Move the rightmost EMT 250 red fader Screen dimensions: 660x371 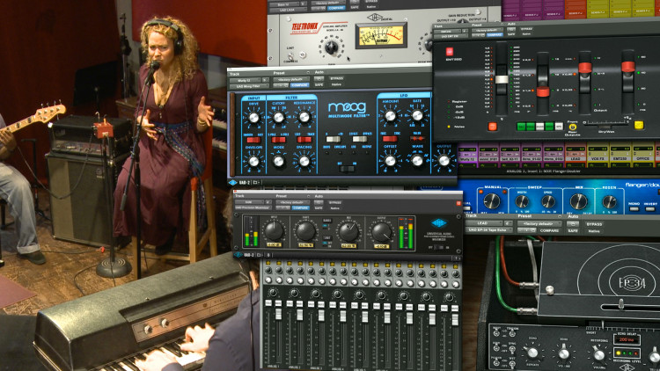pyautogui.click(x=627, y=67)
